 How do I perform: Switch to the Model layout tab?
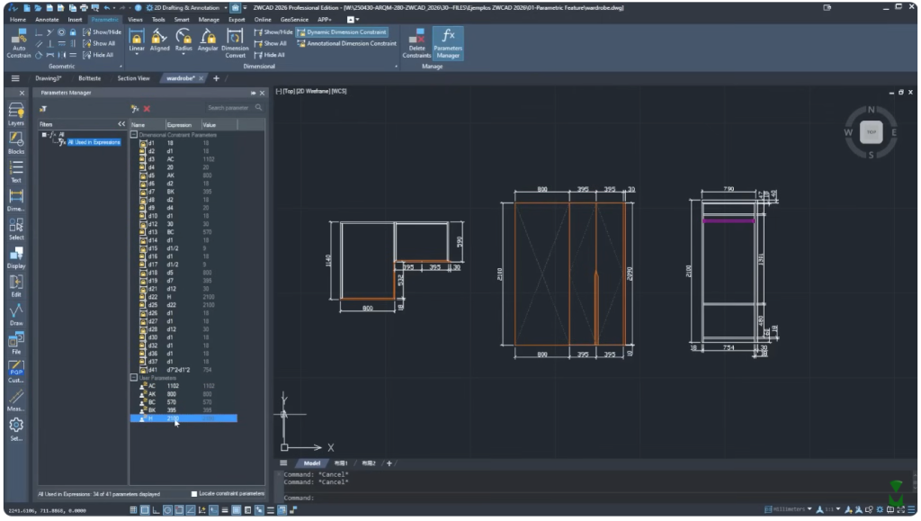pyautogui.click(x=311, y=463)
